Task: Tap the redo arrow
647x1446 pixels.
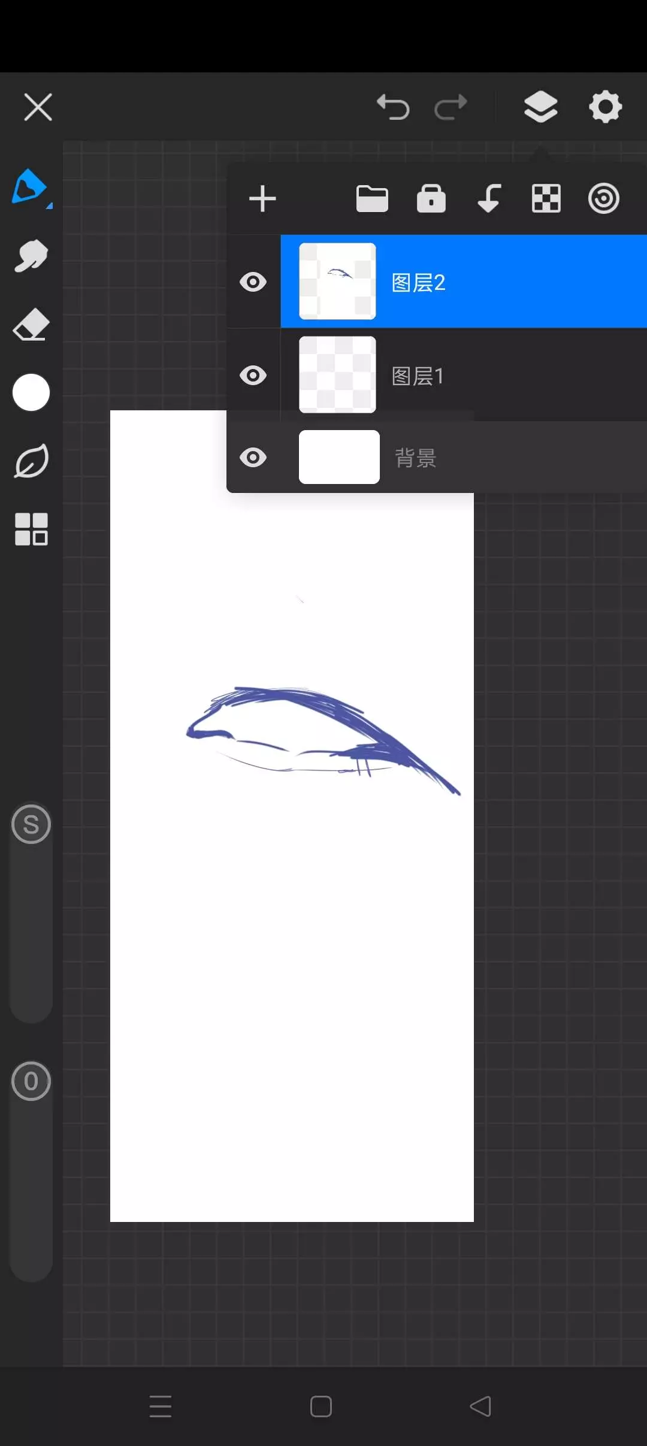Action: [x=451, y=107]
